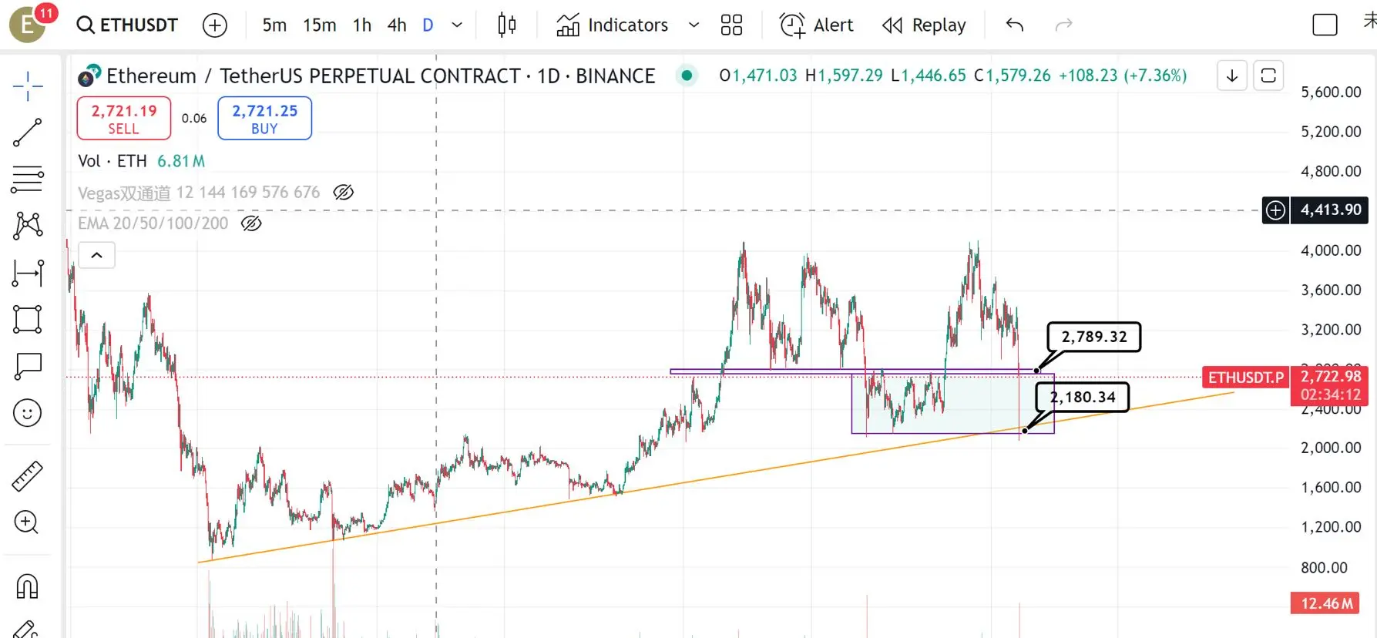Click the green market status dot

pos(687,76)
